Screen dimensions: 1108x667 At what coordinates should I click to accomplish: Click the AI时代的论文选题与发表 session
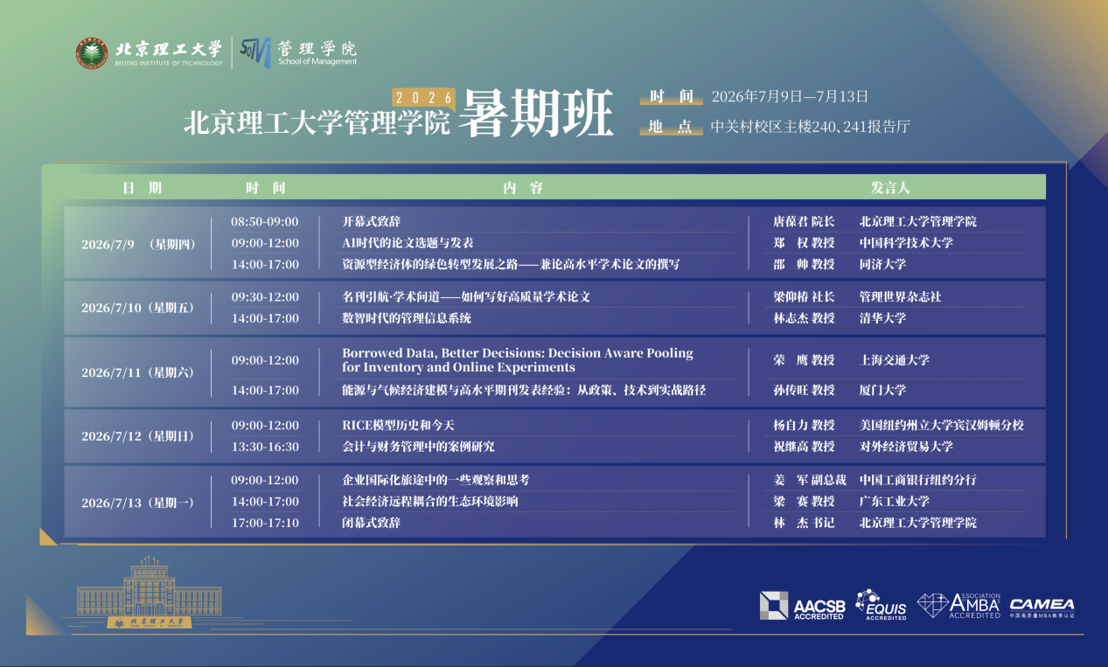408,243
